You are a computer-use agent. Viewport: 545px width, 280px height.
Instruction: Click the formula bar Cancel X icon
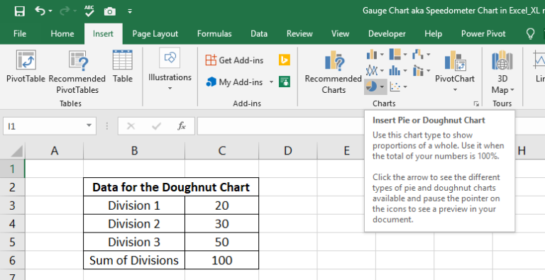131,125
